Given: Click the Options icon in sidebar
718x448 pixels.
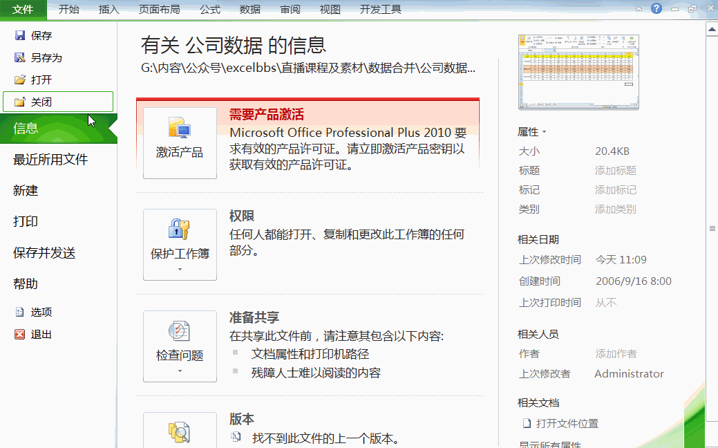Looking at the screenshot, I should tap(19, 312).
